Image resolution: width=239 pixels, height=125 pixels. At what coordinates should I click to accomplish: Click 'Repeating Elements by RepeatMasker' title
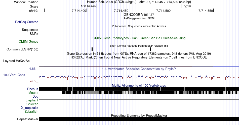point(139,115)
